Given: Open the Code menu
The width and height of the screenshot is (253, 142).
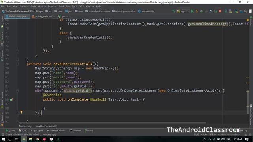Looking at the screenshot, I should [x=33, y=6].
